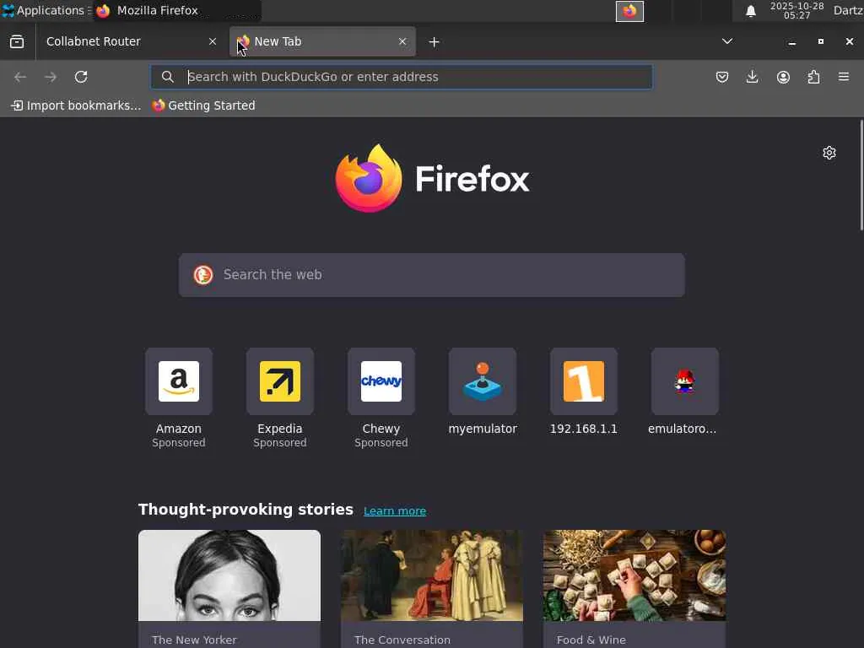Open the Learn more link
This screenshot has width=864, height=648.
click(395, 511)
